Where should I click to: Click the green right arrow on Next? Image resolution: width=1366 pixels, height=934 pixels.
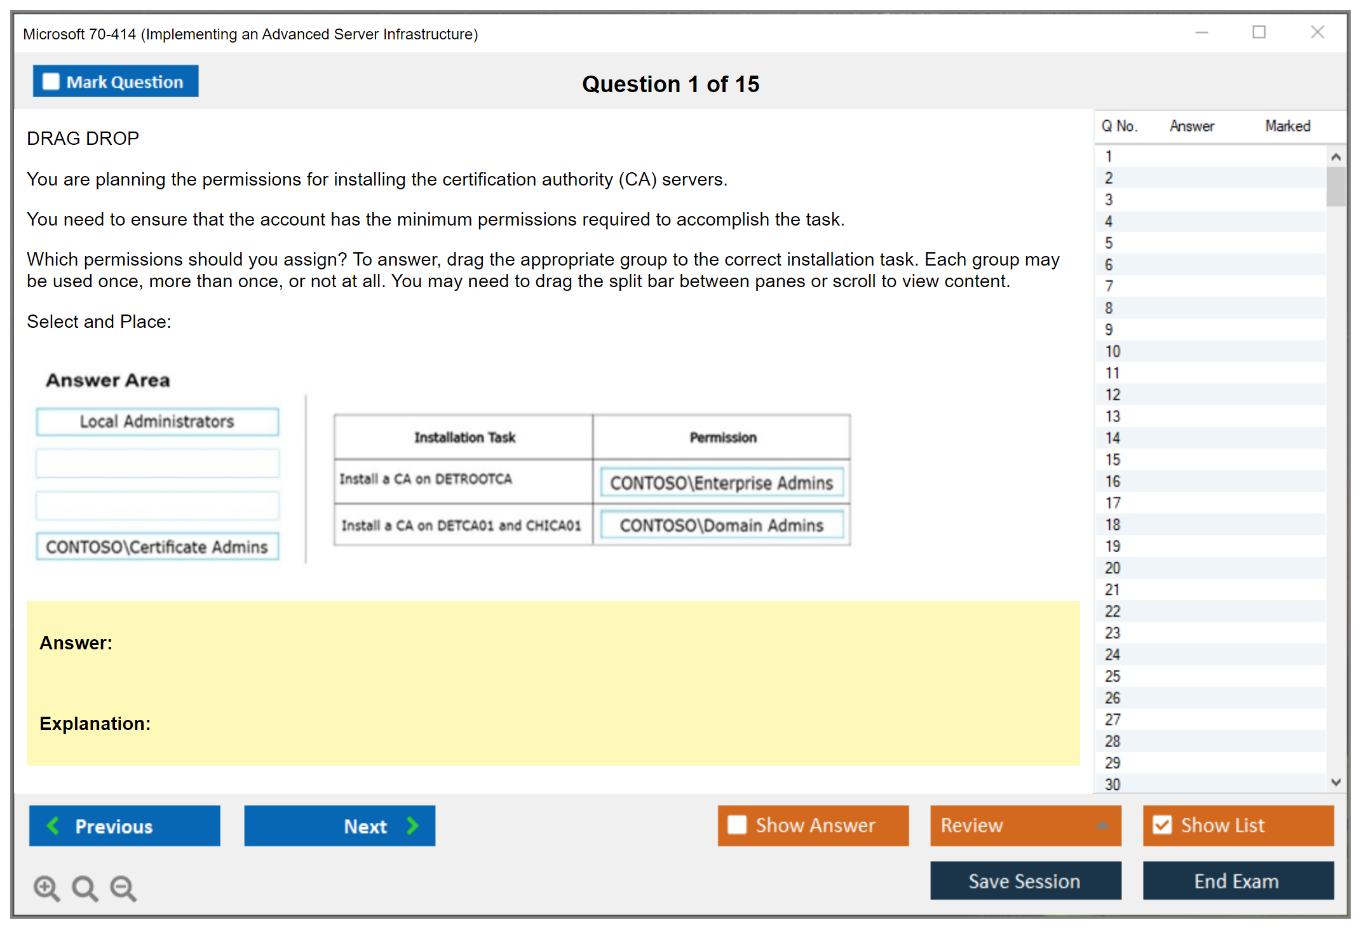pos(412,825)
